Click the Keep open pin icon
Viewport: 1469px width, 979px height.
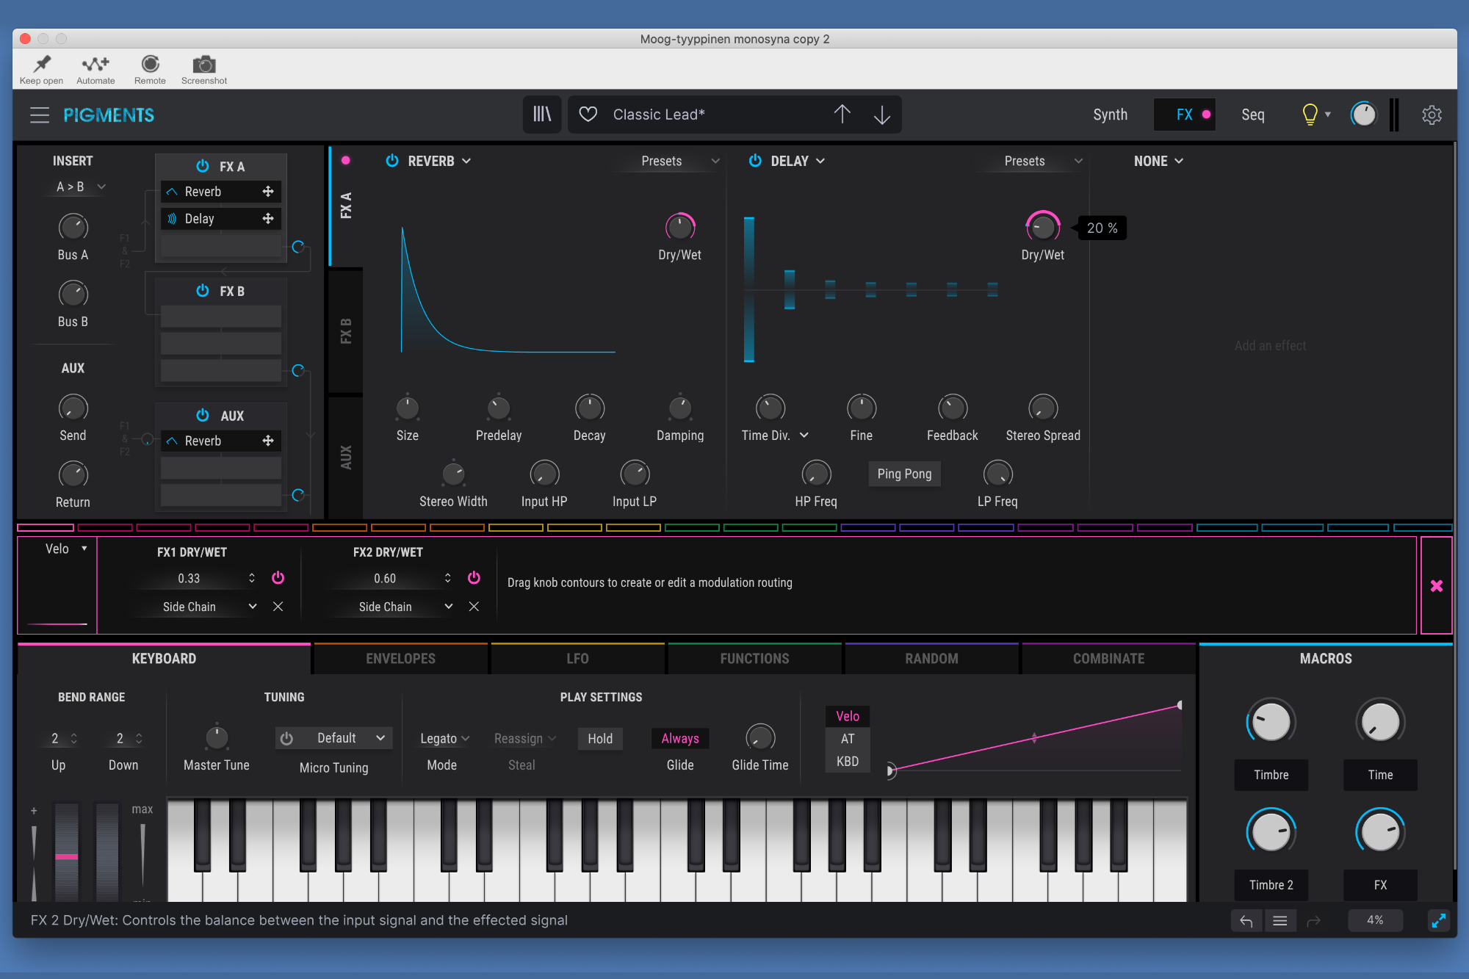(x=42, y=64)
